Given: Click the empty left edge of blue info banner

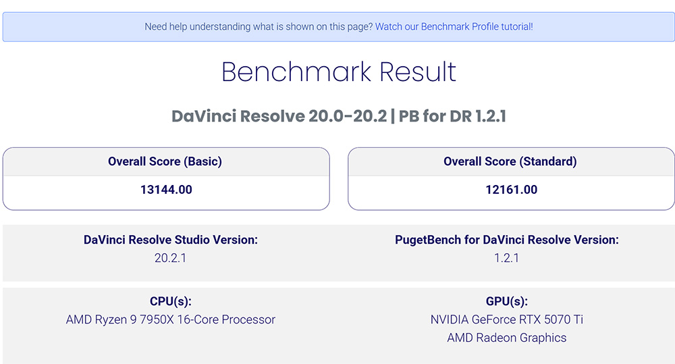Looking at the screenshot, I should 40,27.
